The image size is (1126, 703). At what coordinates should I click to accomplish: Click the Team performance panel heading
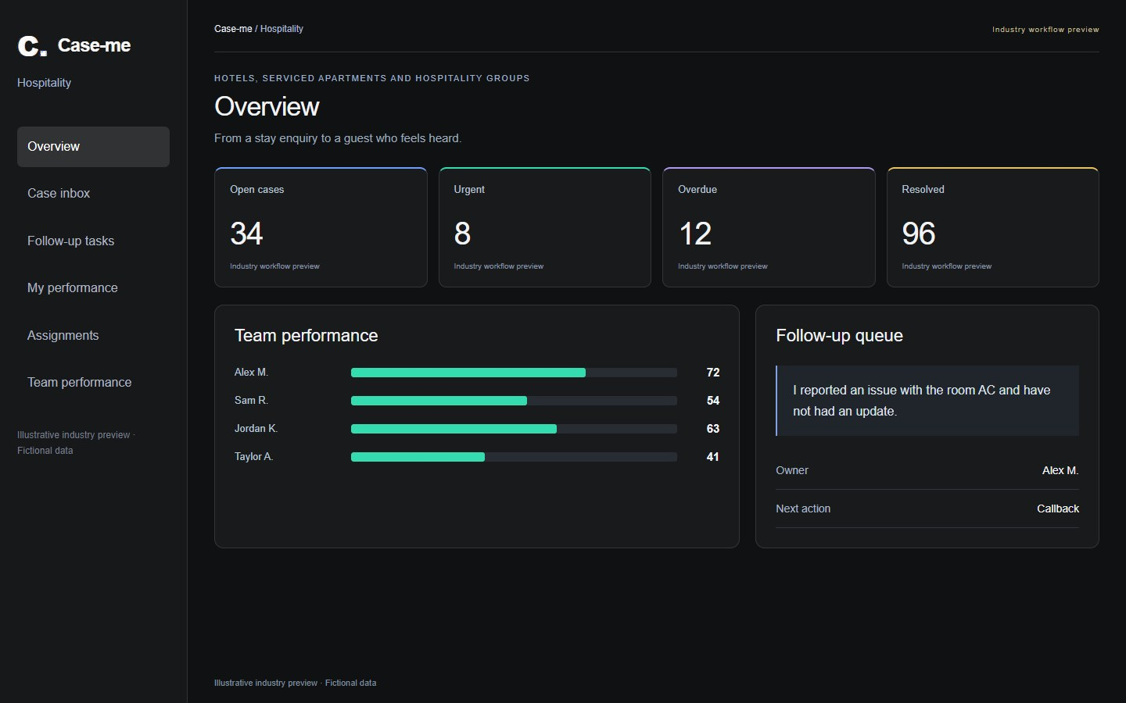306,336
